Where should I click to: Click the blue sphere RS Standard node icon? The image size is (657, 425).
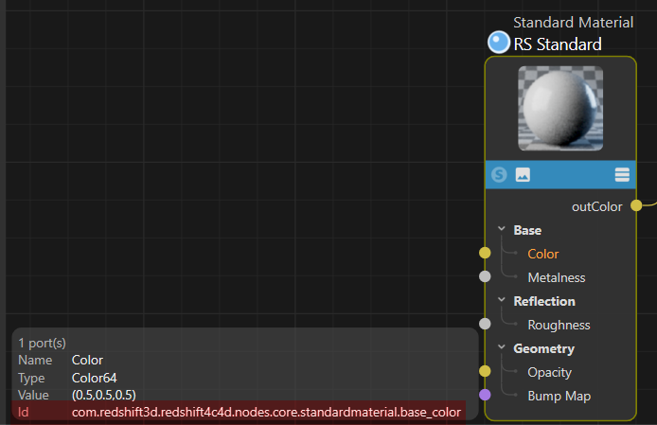point(498,43)
